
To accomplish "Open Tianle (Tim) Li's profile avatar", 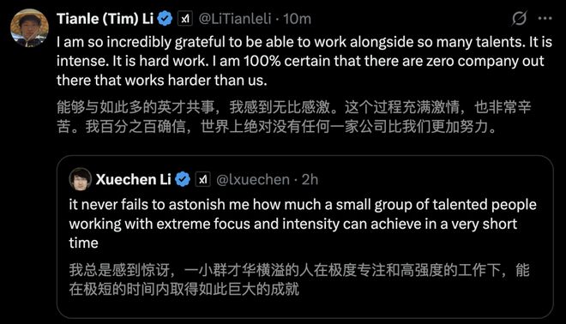I will tap(29, 27).
